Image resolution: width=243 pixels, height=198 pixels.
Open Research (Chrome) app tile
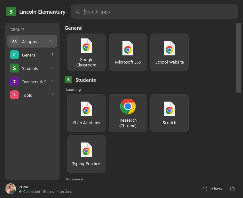point(128,113)
